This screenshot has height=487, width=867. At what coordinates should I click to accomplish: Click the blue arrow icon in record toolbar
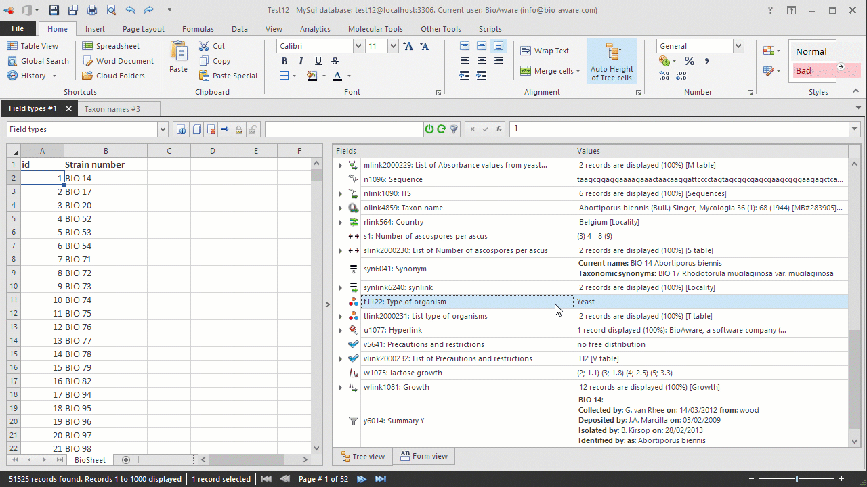(226, 129)
